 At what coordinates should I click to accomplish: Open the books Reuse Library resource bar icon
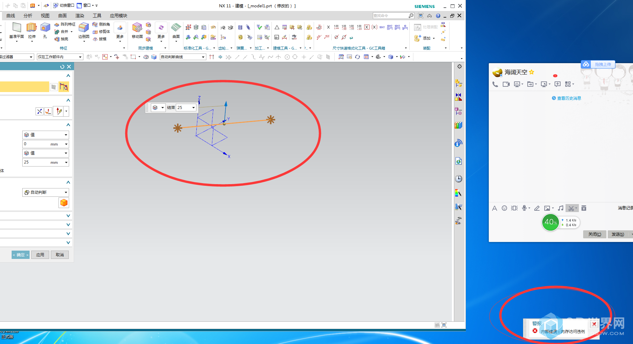click(459, 125)
